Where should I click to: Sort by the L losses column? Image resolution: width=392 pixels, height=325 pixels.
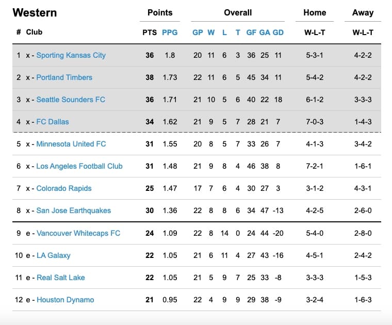pos(224,32)
